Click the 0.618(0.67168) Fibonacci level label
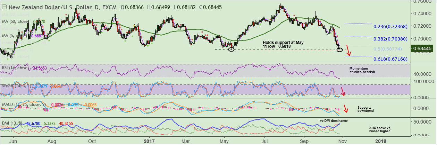437x145 pixels. [390, 59]
